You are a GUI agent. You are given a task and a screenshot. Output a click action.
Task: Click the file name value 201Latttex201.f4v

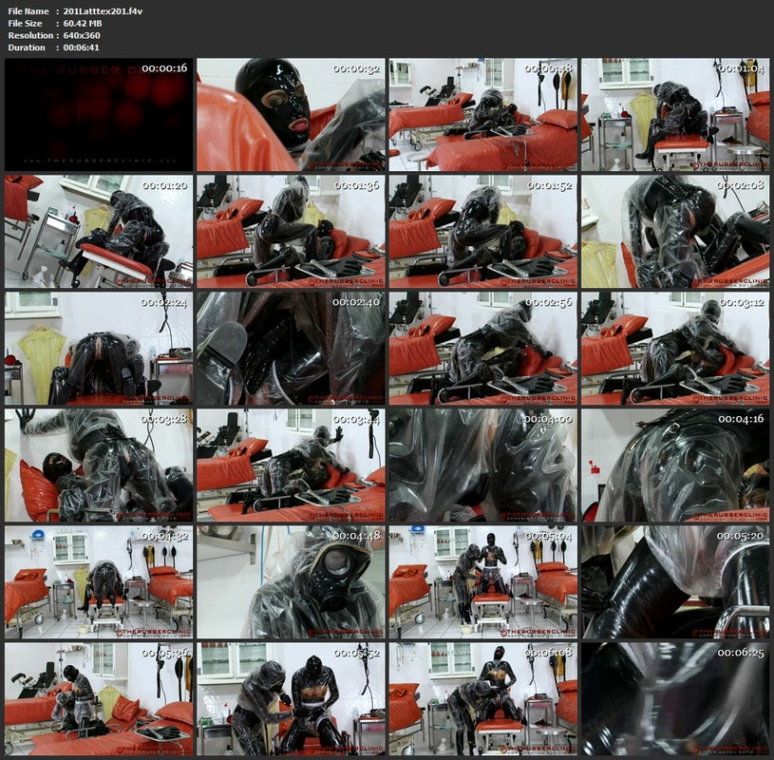[103, 10]
